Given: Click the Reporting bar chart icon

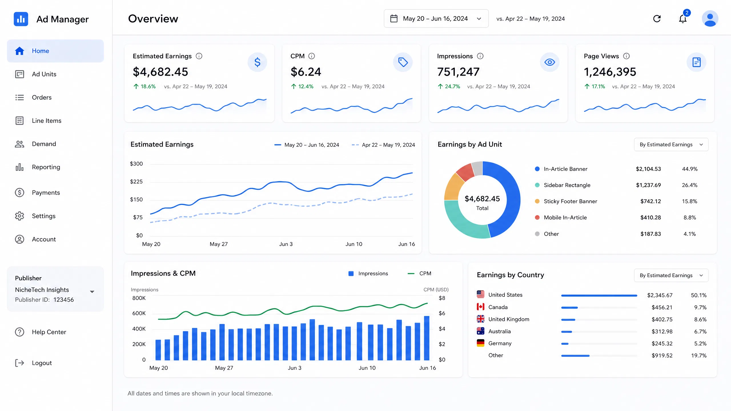Looking at the screenshot, I should click(19, 167).
